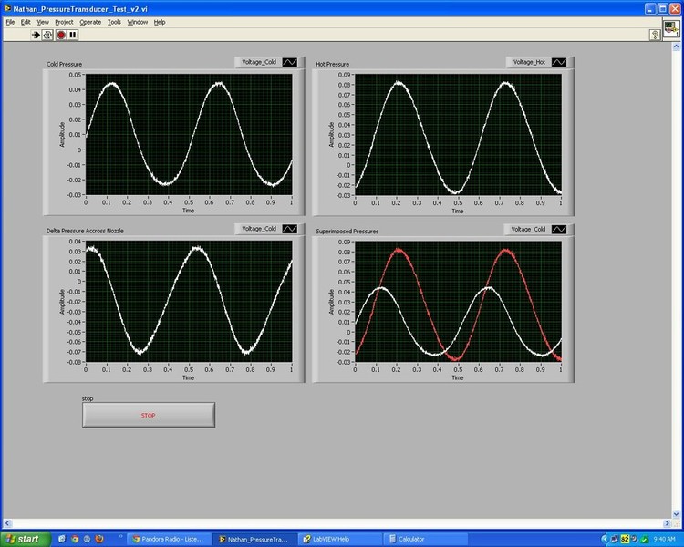Click the Run Continuously icon
The width and height of the screenshot is (684, 547).
pyautogui.click(x=48, y=34)
